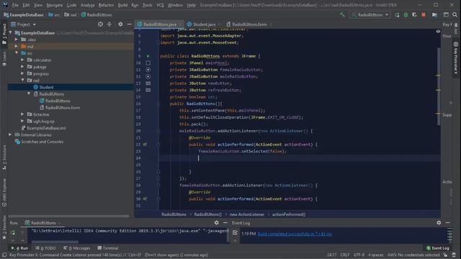This screenshot has width=461, height=259.
Task: Switch to the RadioBUttons.form editor tab
Action: [x=249, y=24]
